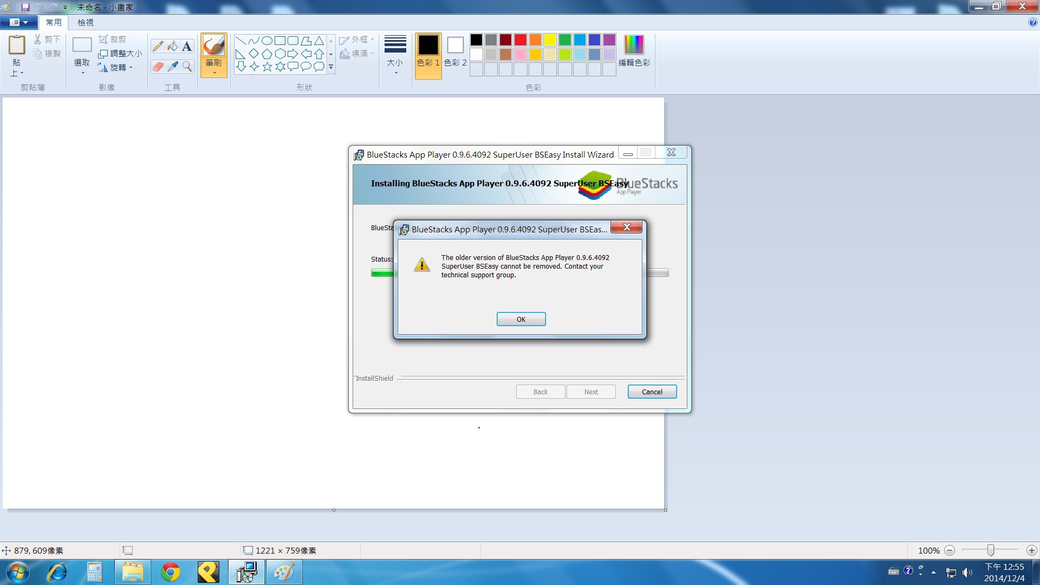Pick the green color swatch
The width and height of the screenshot is (1040, 585).
[565, 40]
